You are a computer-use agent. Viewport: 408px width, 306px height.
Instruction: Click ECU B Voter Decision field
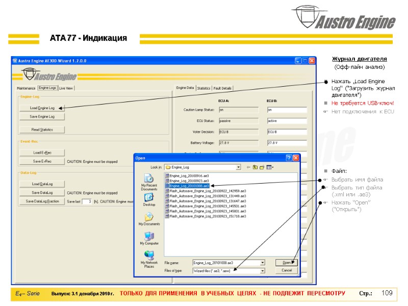(287, 132)
